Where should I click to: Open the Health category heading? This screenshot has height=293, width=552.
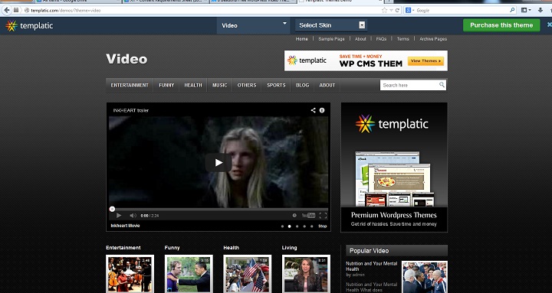click(x=232, y=248)
